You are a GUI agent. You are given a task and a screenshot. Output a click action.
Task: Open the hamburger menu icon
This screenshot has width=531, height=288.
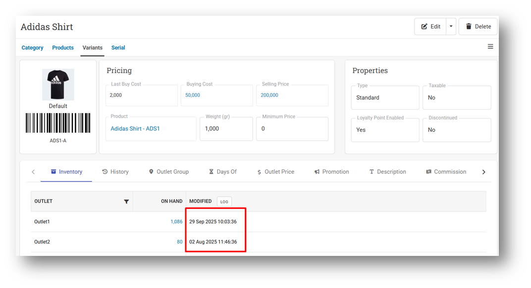[x=490, y=46]
